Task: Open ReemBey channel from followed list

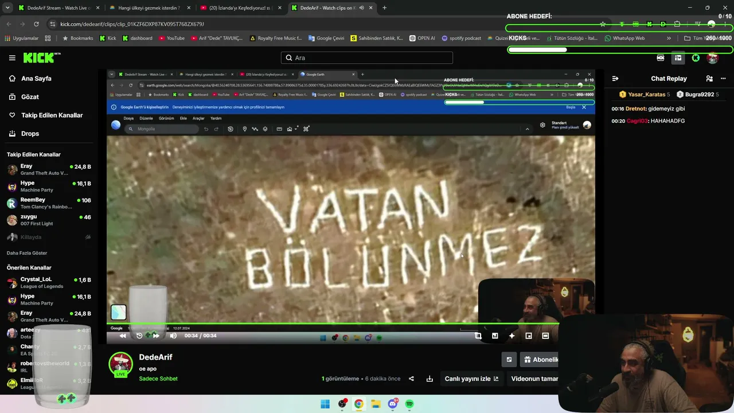Action: point(49,203)
